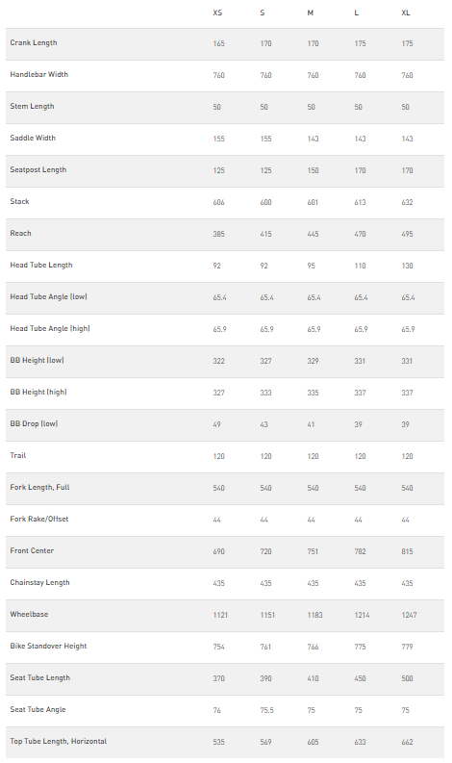Click the Seat Tube Length row label
Image resolution: width=452 pixels, height=763 pixels.
[x=39, y=677]
